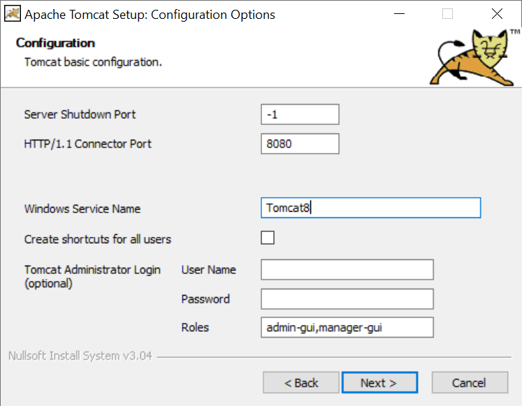Click the window title 'Apache Tomcat Setup: Configuration Options'
This screenshot has width=522, height=406.
(x=150, y=15)
